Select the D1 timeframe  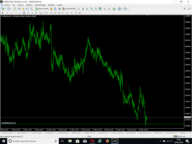coord(72,13)
